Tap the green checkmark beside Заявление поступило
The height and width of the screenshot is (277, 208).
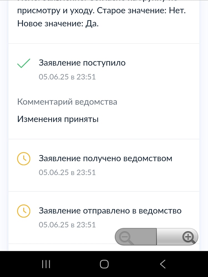[24, 63]
